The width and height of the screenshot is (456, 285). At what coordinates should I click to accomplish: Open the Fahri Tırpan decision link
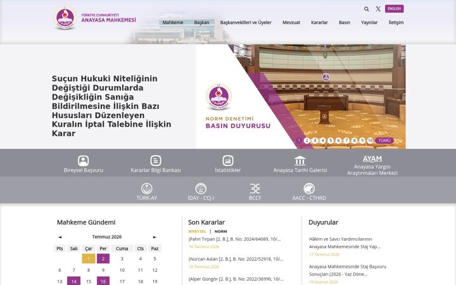(235, 239)
